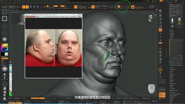Viewport: 185px width, 104px height.
Task: Toggle Edit mode button
Action: (24, 7)
